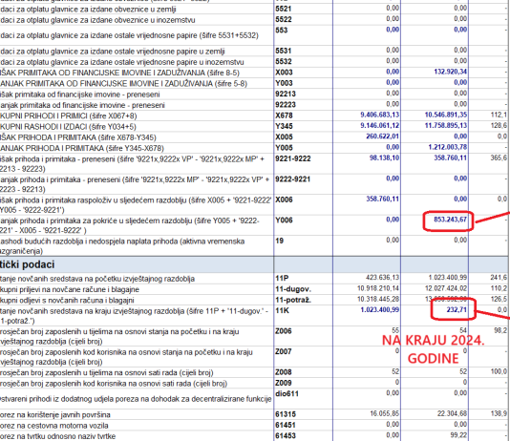The image size is (510, 441).
Task: Click the 1.212.003,78 deficit value
Action: [x=448, y=147]
